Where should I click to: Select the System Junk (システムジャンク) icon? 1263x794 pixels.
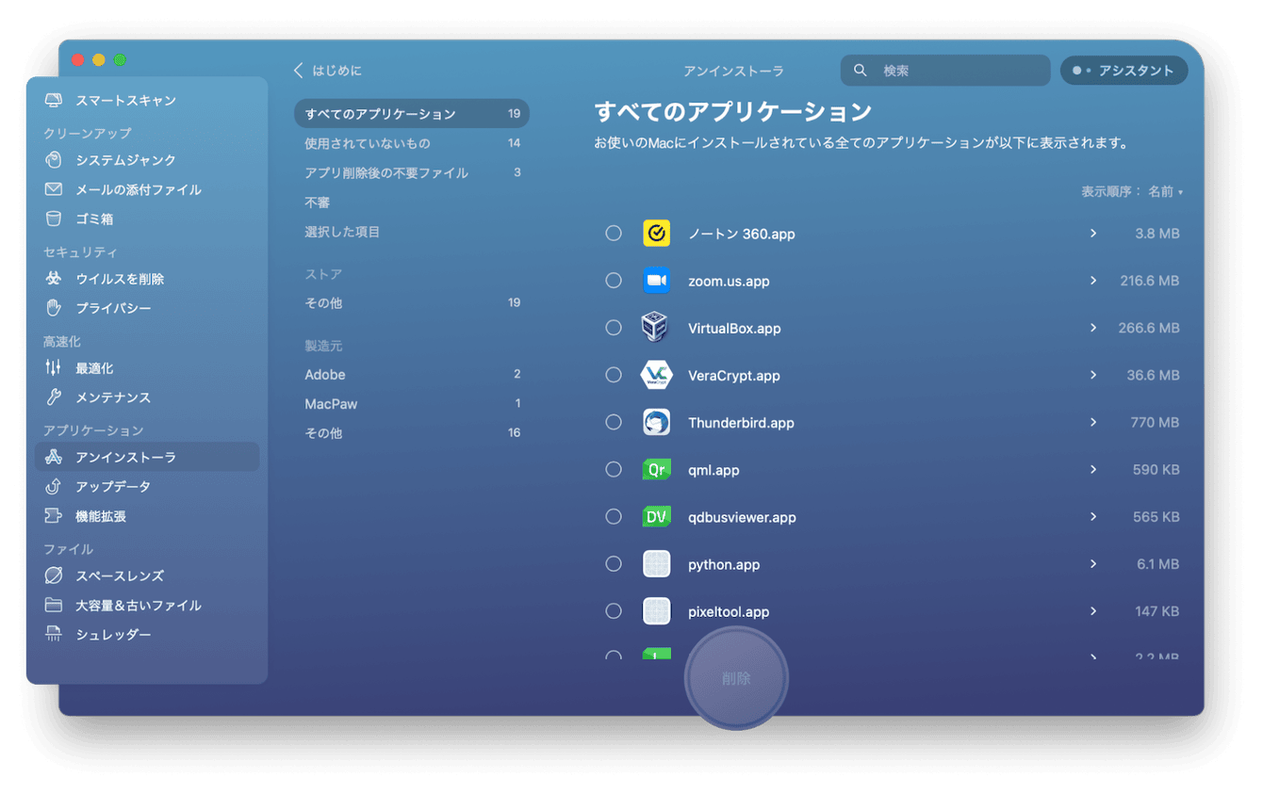coord(55,160)
